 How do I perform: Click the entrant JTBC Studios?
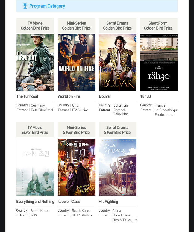coord(82,215)
